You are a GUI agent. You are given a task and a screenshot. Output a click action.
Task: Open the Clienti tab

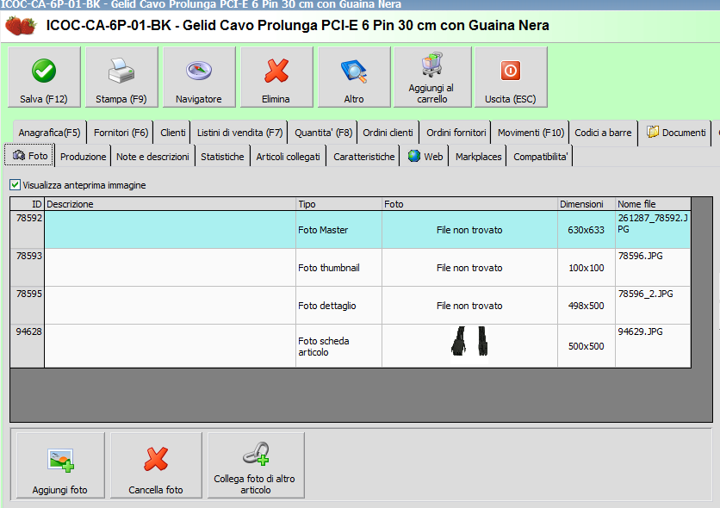pyautogui.click(x=172, y=133)
